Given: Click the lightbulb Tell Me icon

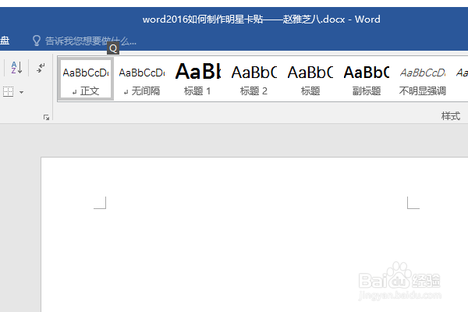Looking at the screenshot, I should point(37,41).
